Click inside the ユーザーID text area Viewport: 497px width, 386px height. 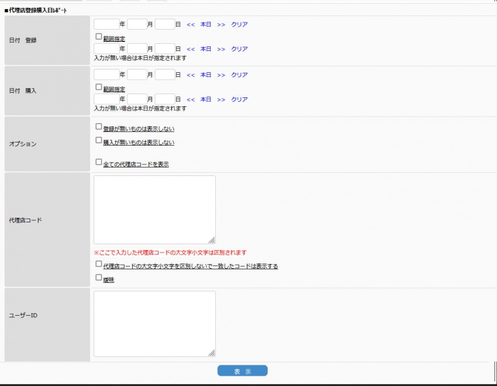coord(155,323)
